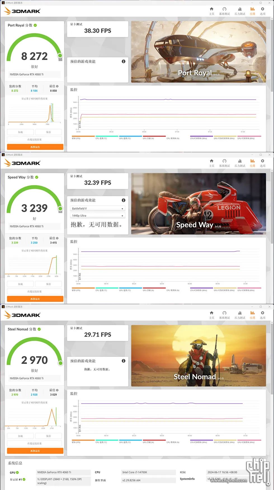Click 在线比较结果 button in Port Royal window
Viewport: 274px width, 490px height.
tap(34, 139)
